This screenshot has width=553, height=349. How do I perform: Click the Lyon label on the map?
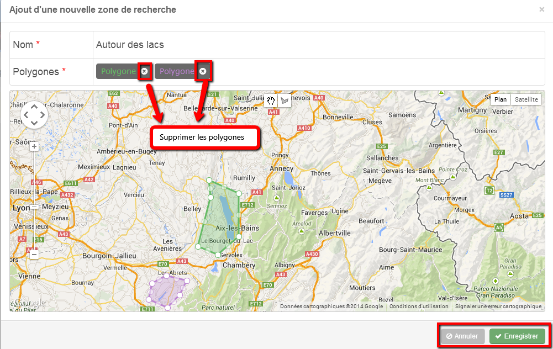click(21, 208)
